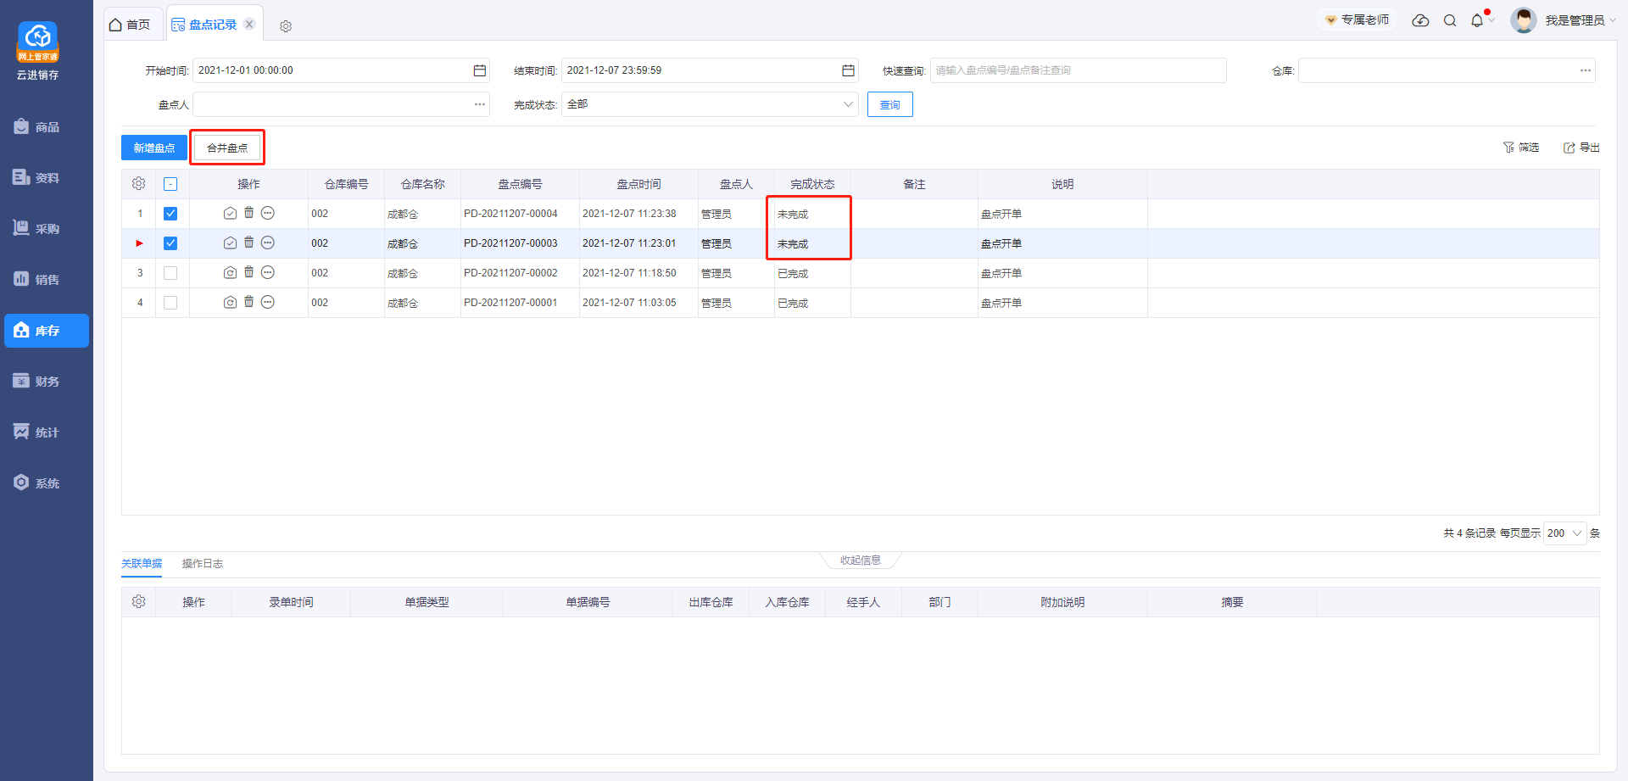Open 财务 in the sidebar
Screen dimensions: 1628x781
(x=47, y=382)
